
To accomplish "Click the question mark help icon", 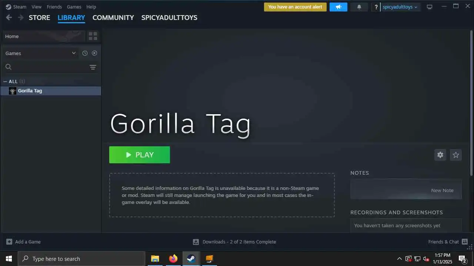I will (376, 7).
